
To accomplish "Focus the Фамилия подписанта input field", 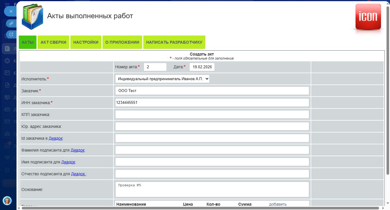I will tap(212, 150).
